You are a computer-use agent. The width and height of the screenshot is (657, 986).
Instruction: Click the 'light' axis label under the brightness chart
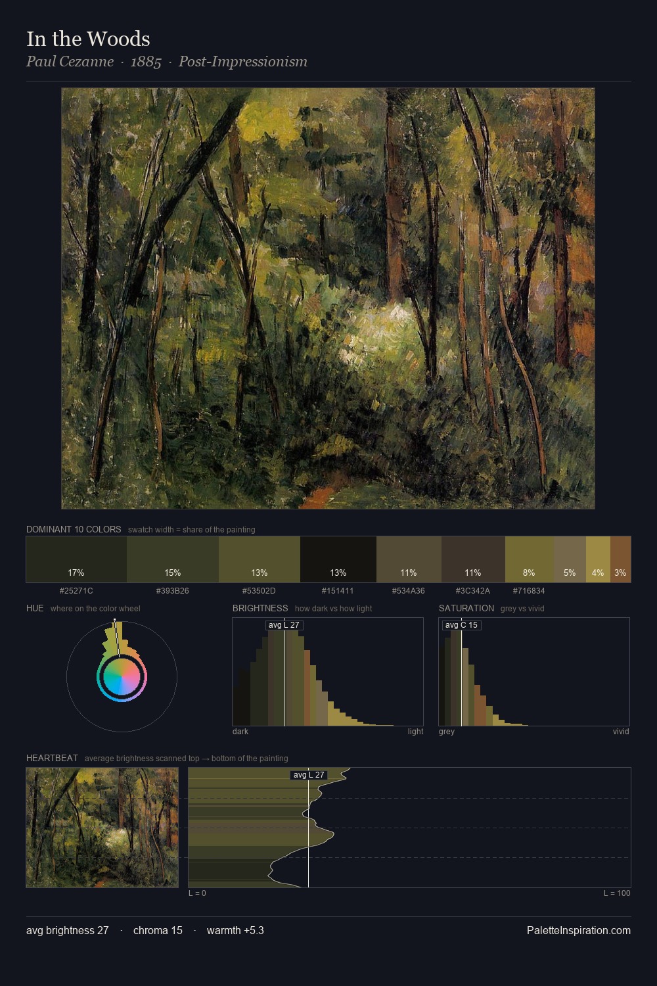[415, 732]
